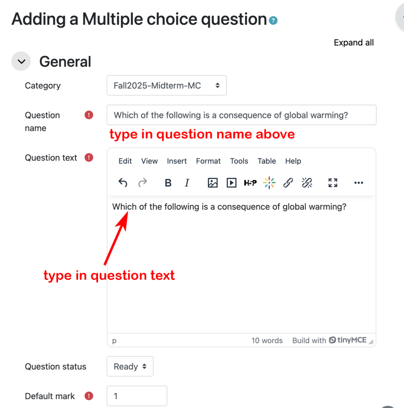
Task: Click the Undo arrow in editor toolbar
Action: (x=123, y=183)
